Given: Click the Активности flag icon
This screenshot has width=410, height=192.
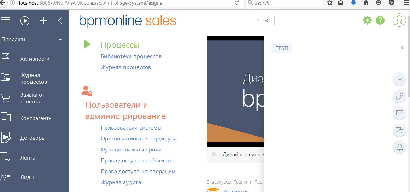Looking at the screenshot, I should (x=6, y=59).
